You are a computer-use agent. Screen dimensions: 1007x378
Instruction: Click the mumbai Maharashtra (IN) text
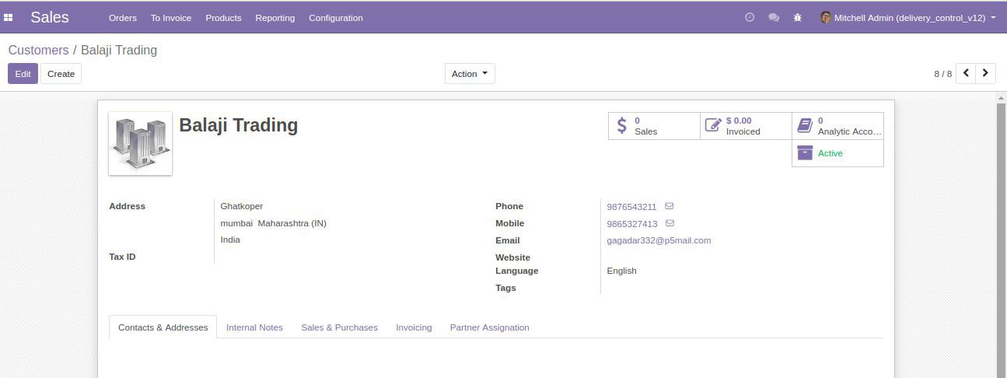274,223
